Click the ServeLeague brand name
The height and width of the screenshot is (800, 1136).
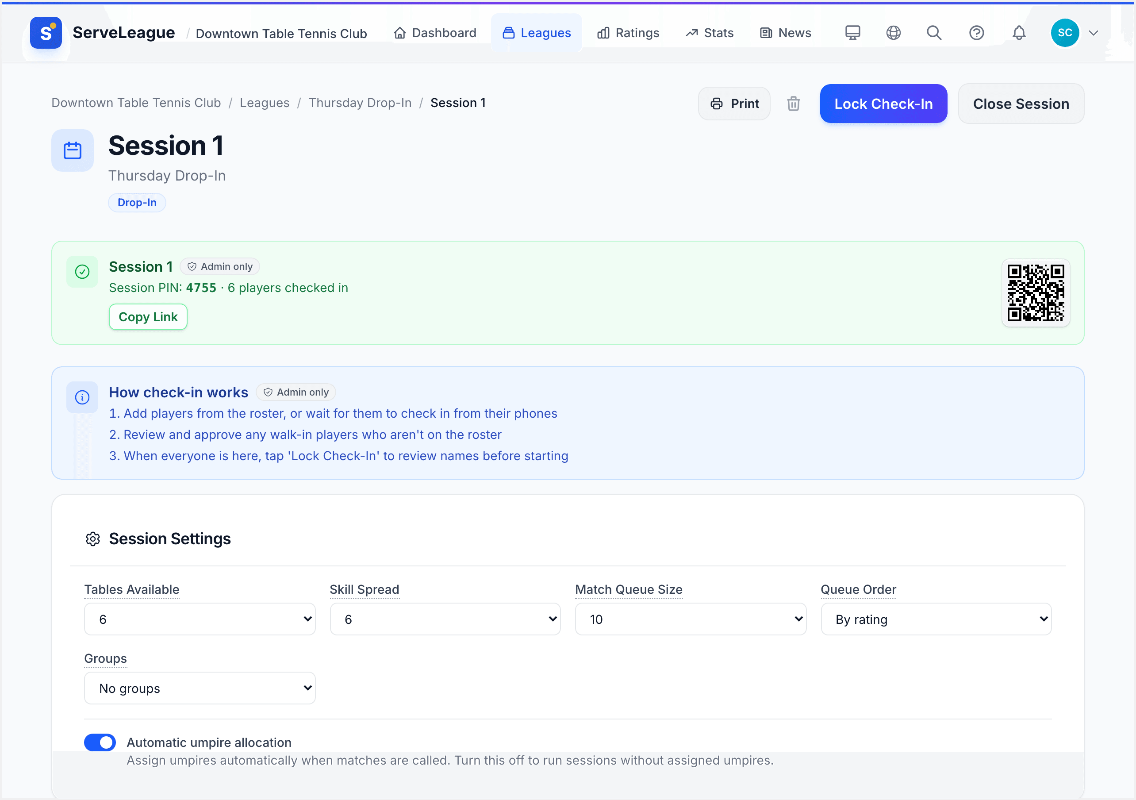coord(124,33)
